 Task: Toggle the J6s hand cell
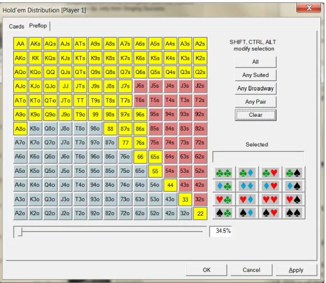(140, 86)
